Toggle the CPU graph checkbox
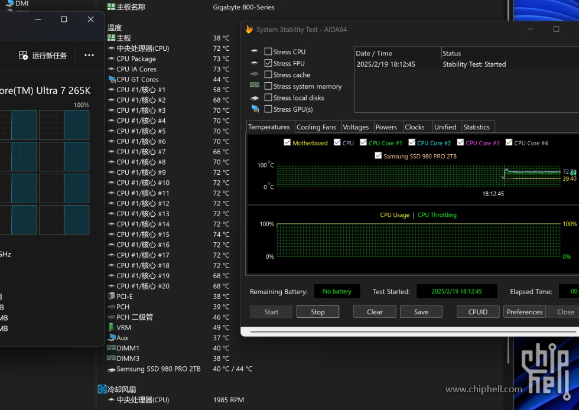 tap(337, 142)
